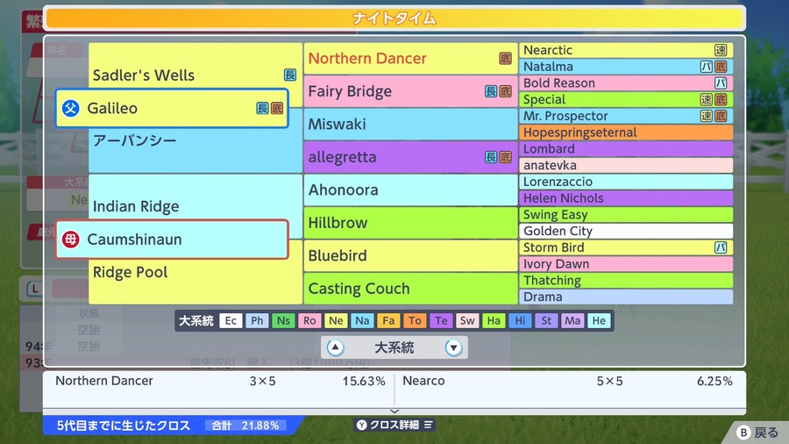The width and height of the screenshot is (789, 444).
Task: Select the red dam icon beside Caumshinaun
Action: point(70,240)
